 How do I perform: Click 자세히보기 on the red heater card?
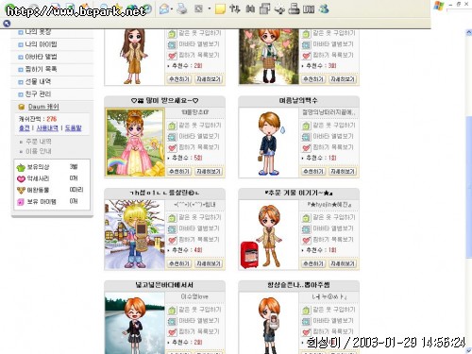(343, 263)
